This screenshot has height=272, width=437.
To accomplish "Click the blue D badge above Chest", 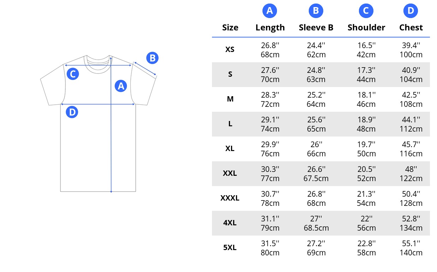I will [411, 11].
